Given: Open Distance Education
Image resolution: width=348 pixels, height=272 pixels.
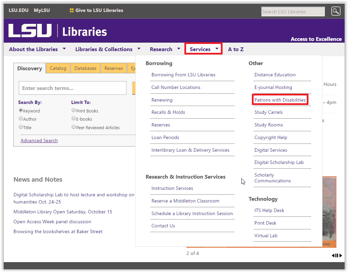Looking at the screenshot, I should [275, 75].
